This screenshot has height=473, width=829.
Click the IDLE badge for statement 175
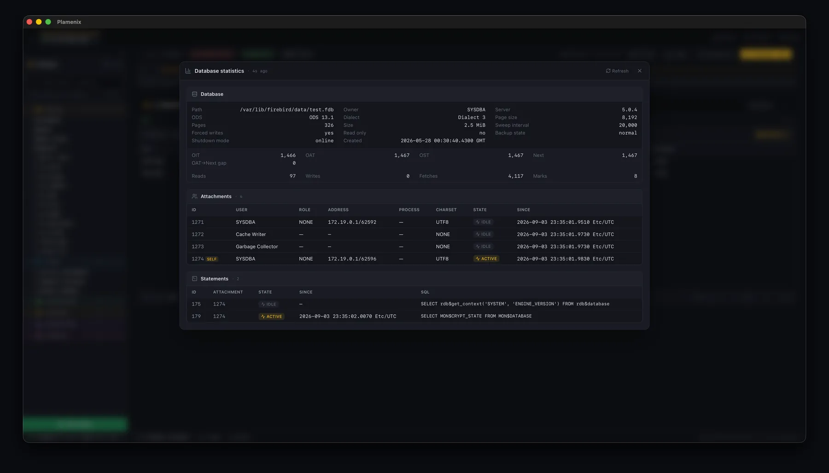[x=269, y=304]
